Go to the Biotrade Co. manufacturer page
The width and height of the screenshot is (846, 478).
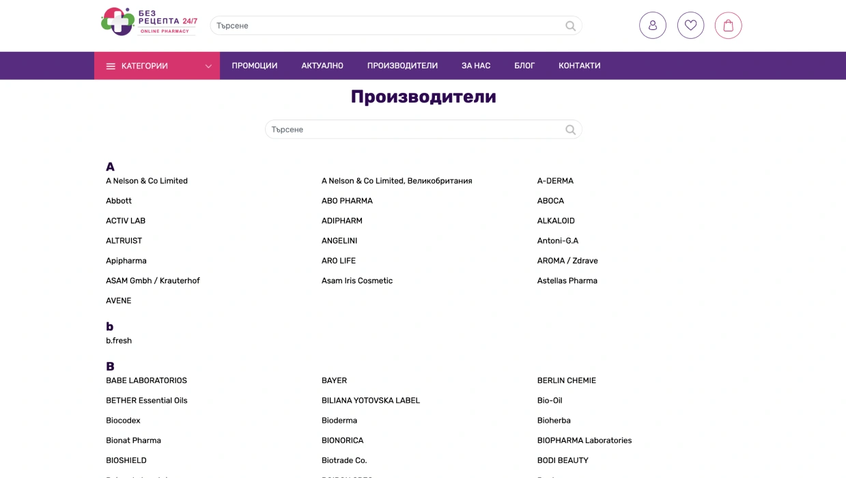point(344,460)
